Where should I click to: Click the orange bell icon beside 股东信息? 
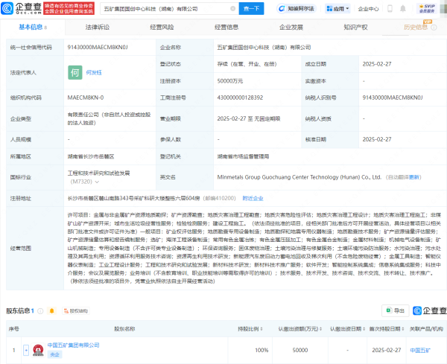coord(52,310)
